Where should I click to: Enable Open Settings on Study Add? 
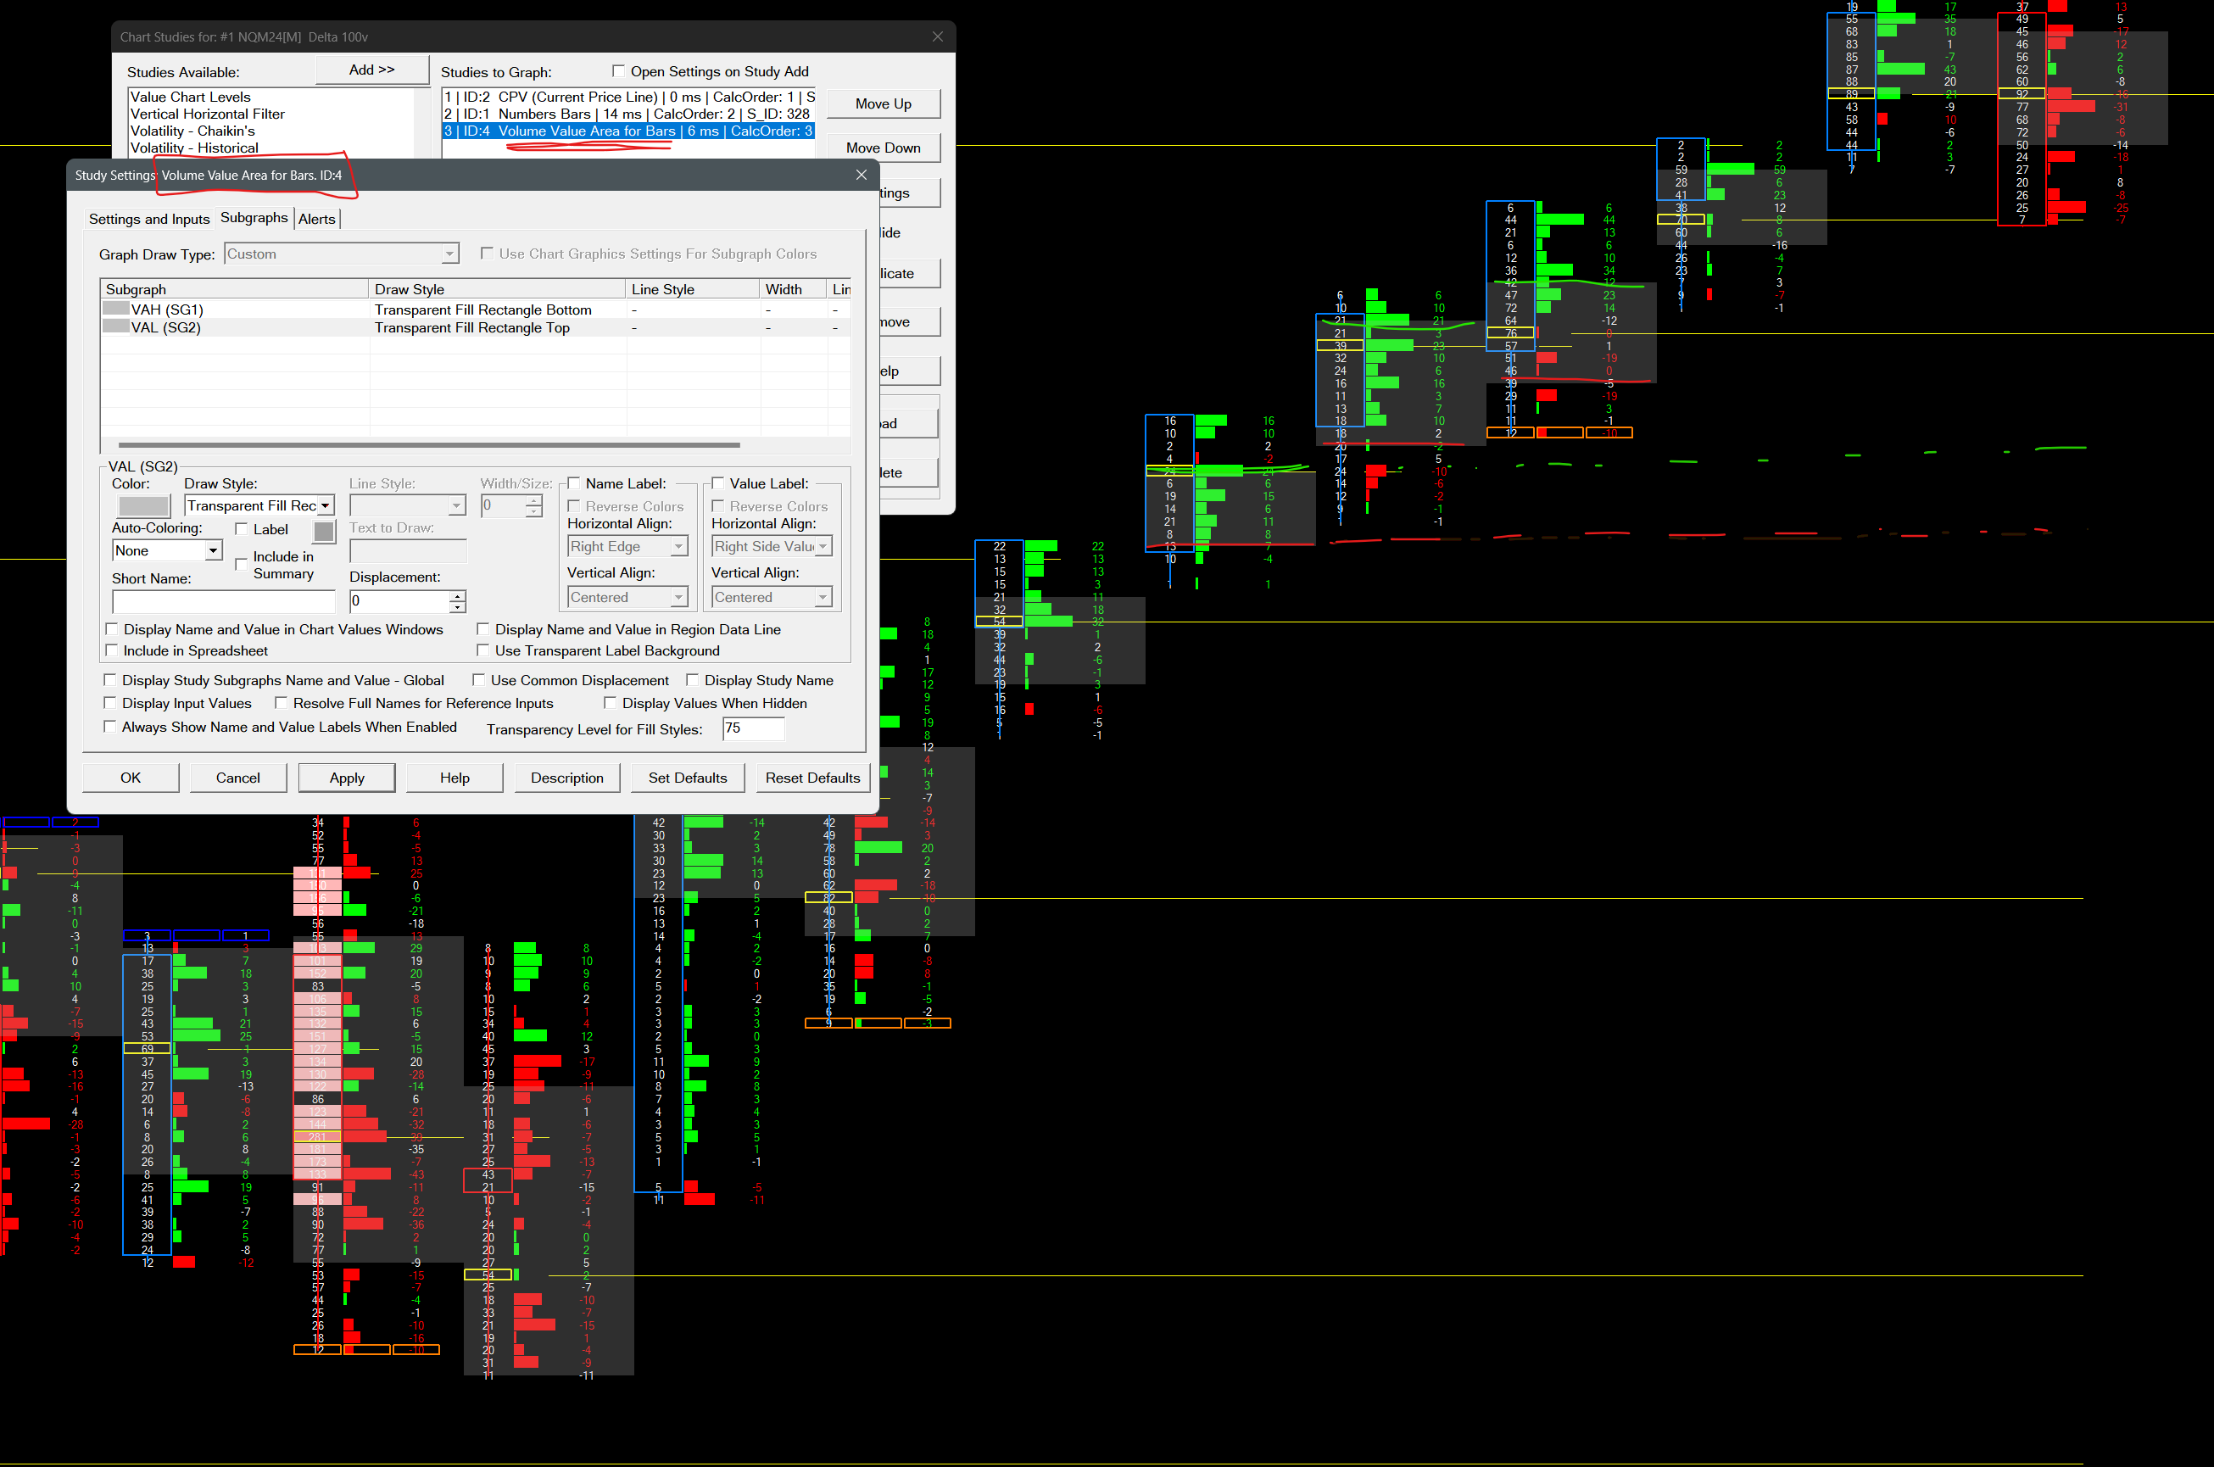click(617, 71)
